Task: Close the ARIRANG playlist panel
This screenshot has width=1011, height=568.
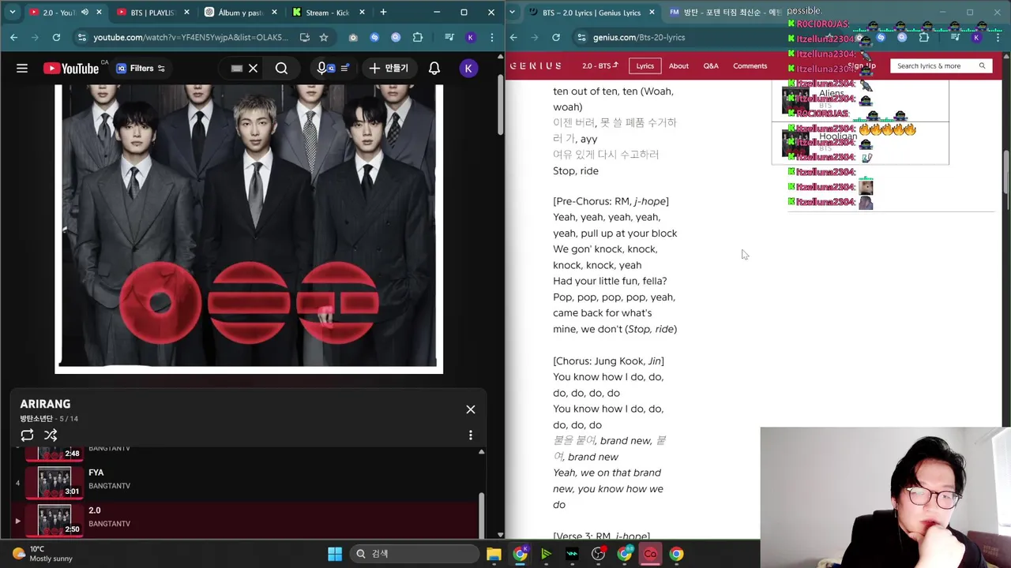Action: [471, 409]
